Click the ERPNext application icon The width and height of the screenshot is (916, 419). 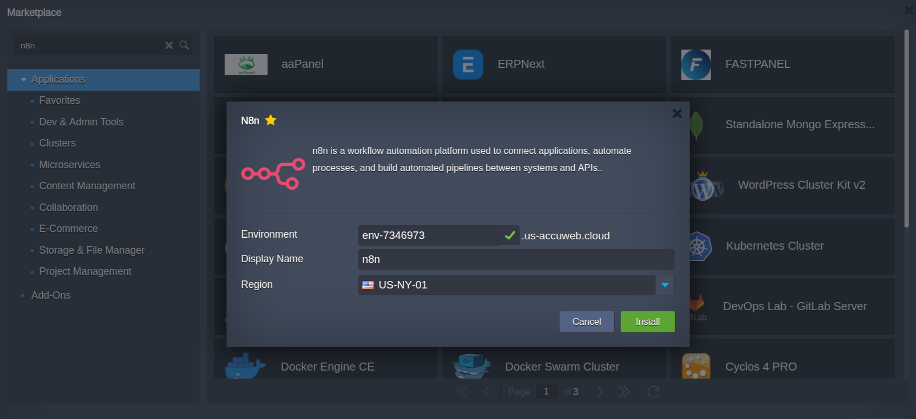pos(468,64)
